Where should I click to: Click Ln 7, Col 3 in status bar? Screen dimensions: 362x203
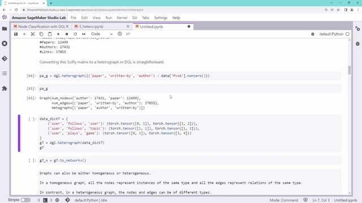click(321, 200)
